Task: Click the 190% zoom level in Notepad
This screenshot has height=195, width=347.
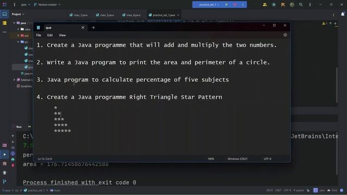Action: click(211, 159)
